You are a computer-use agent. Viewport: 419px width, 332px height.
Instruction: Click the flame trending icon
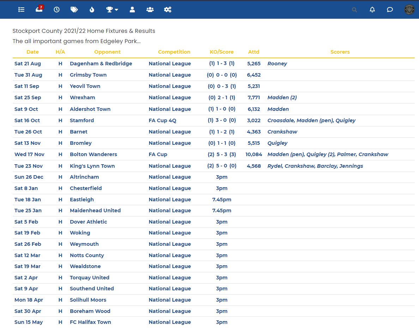92,10
